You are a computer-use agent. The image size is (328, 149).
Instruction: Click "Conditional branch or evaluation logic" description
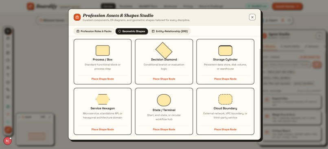coord(164,67)
